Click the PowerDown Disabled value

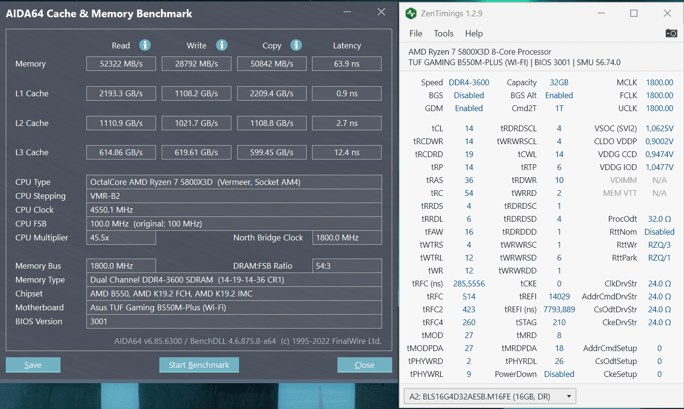click(559, 374)
